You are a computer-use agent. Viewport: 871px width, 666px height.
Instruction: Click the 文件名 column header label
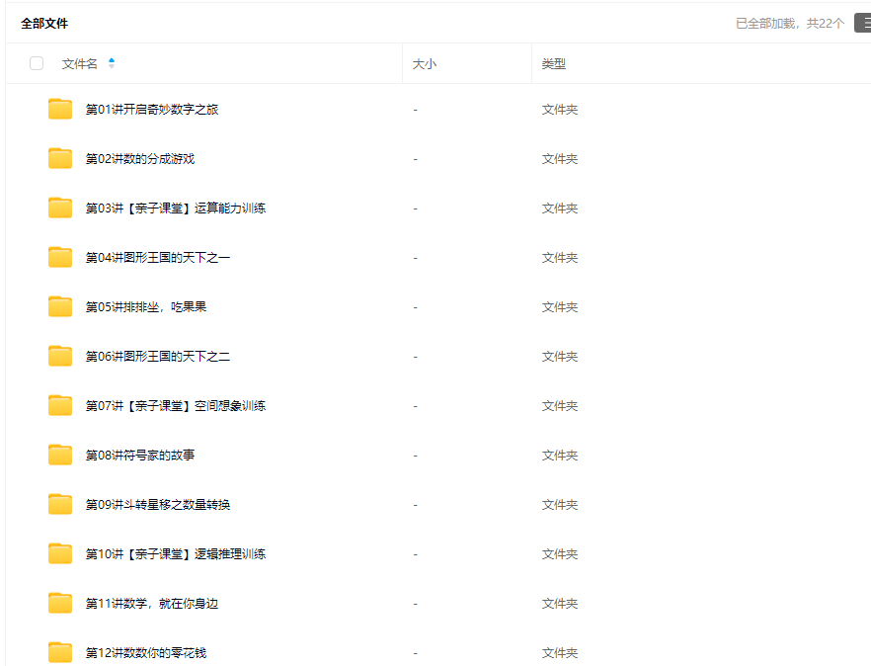(79, 64)
